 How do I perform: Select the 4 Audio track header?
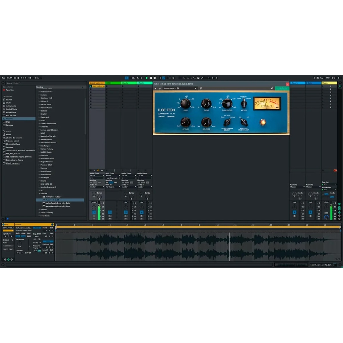pos(145,83)
